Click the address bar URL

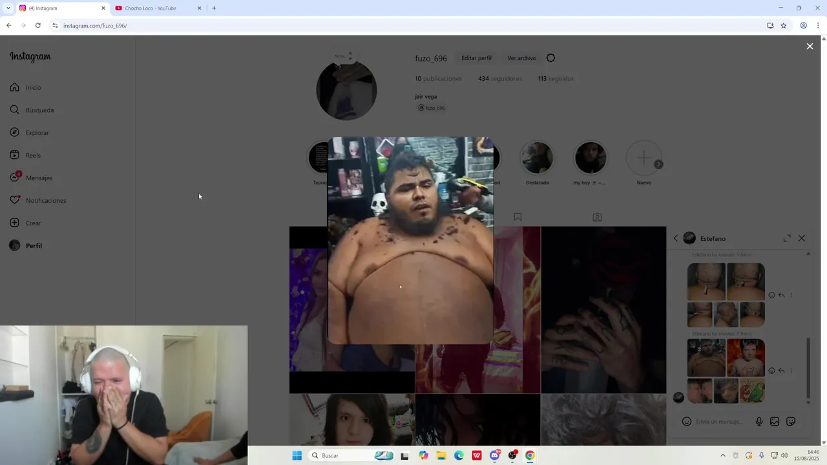coord(95,26)
